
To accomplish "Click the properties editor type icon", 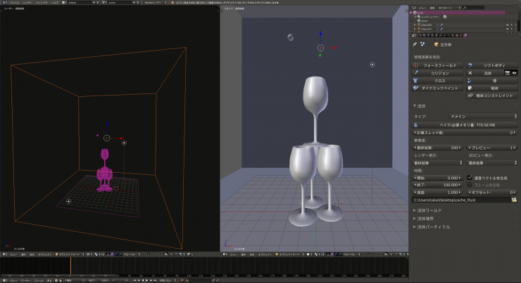I will (414, 35).
